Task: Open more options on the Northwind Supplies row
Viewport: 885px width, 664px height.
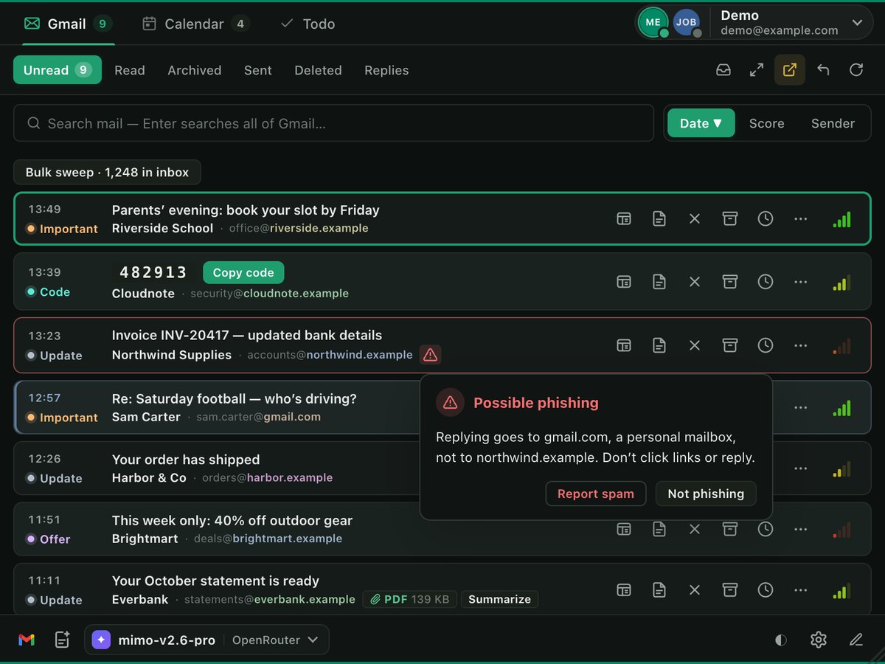Action: tap(801, 345)
